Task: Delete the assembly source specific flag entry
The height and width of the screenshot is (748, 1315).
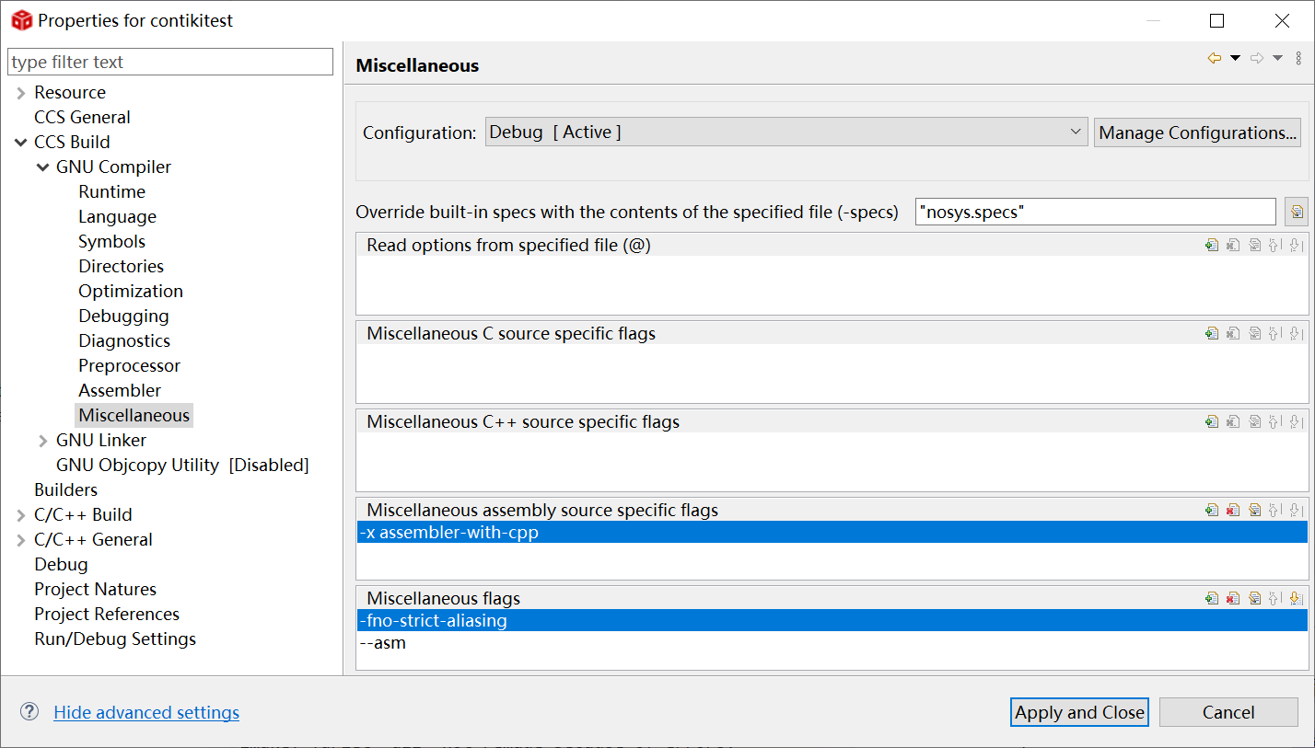Action: (1233, 510)
